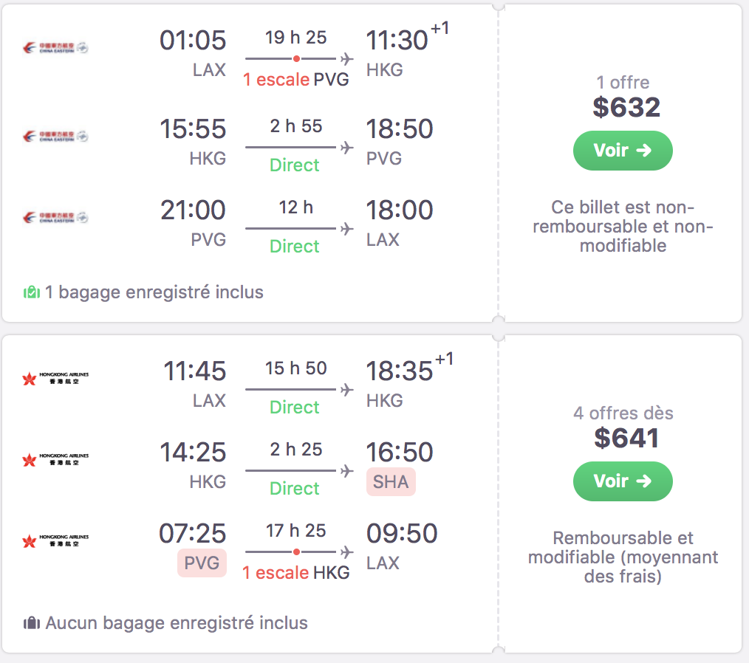The width and height of the screenshot is (749, 663).
Task: Click the red '1 escale' PVG stopover label
Action: (276, 79)
